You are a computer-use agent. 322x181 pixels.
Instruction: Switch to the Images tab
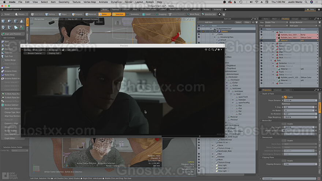point(304,19)
